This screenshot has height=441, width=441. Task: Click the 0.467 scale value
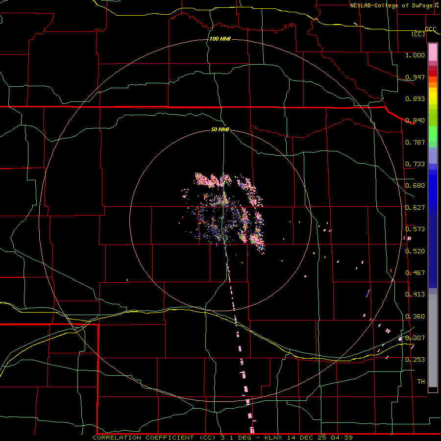pos(415,273)
